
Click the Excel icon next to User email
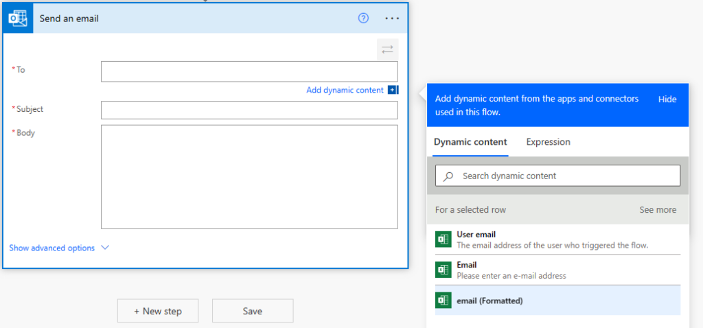[443, 239]
